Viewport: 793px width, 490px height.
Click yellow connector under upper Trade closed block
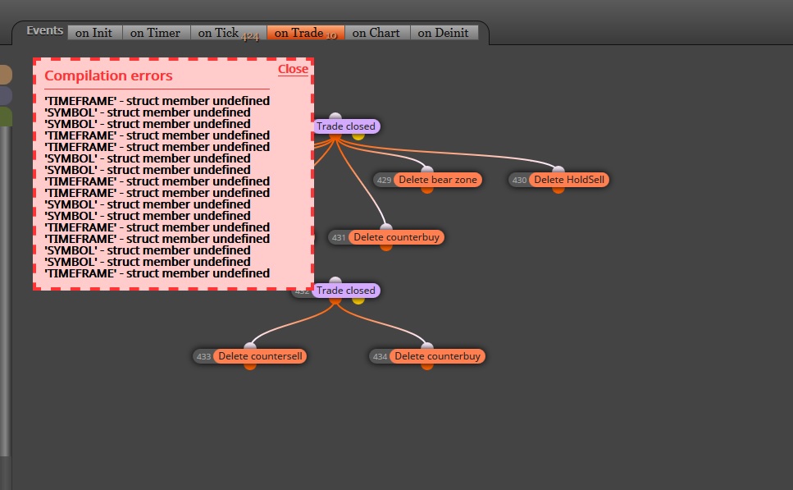(x=358, y=137)
